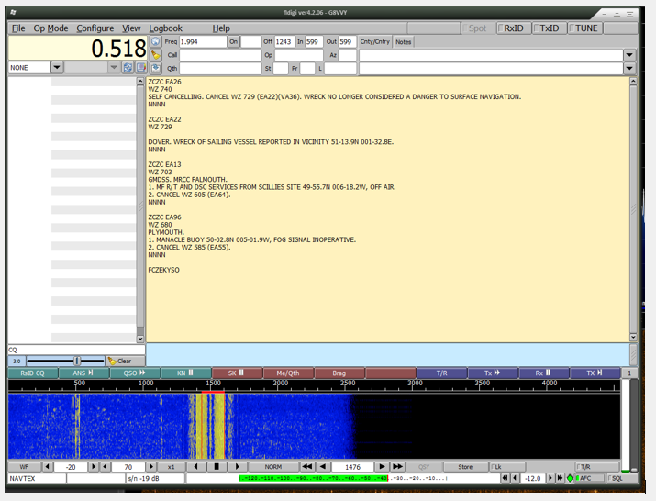Screen dimensions: 656x501
Task: Increase the waterfall range value 70
Action: (x=151, y=467)
